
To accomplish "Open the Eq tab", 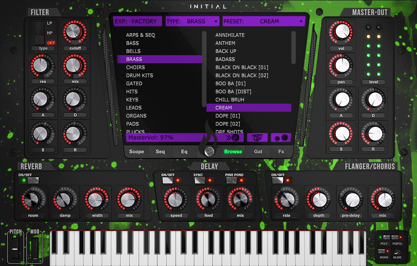I will click(184, 152).
